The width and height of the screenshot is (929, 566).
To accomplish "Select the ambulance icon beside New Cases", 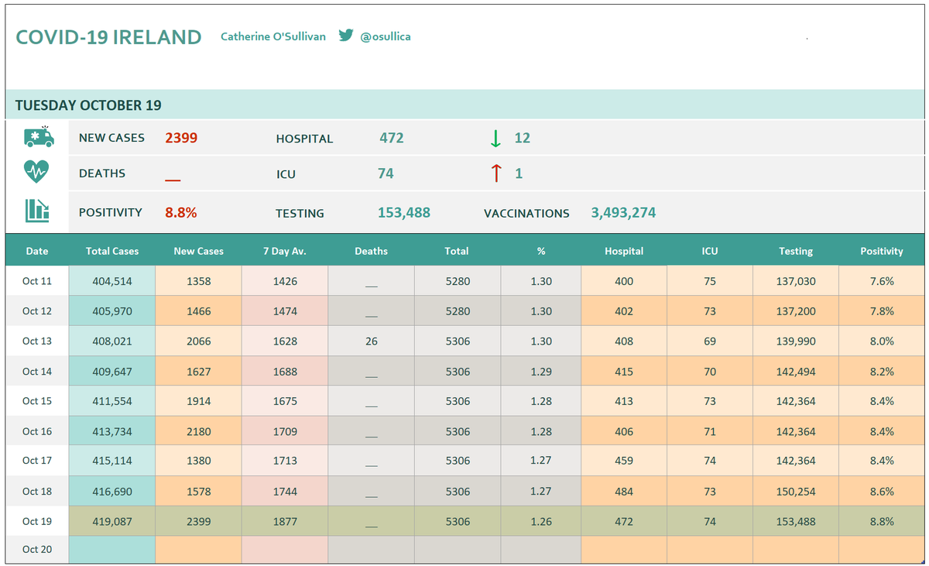I will pyautogui.click(x=39, y=137).
